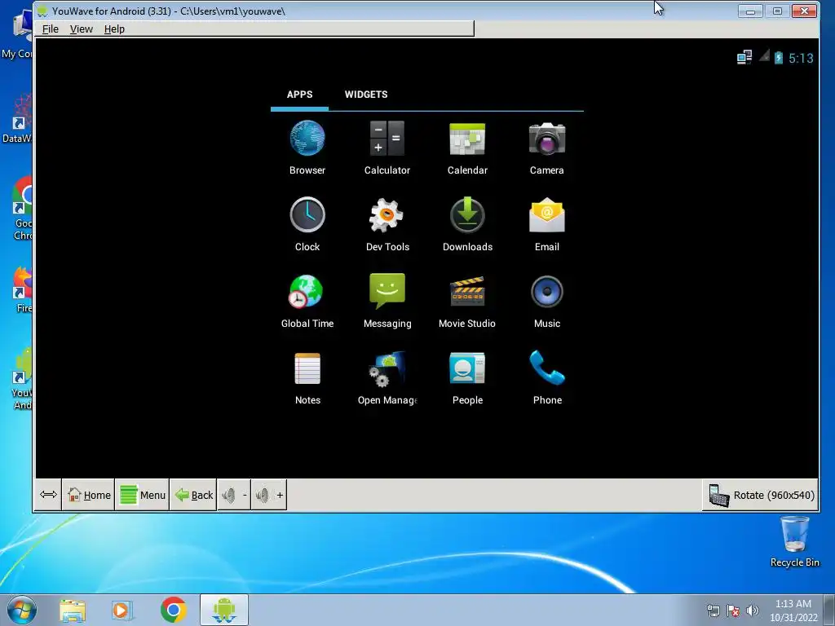Click the Menu button in YouWave toolbar

tap(142, 495)
